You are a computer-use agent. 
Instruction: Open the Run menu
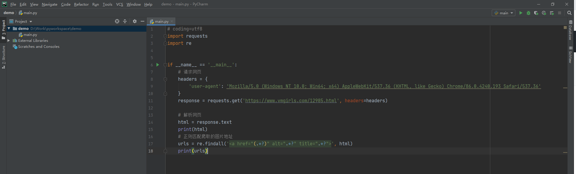point(96,4)
